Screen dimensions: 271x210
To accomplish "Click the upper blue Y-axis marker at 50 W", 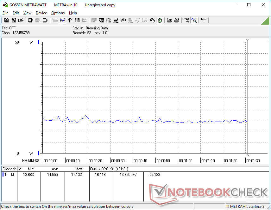I will (39, 42).
